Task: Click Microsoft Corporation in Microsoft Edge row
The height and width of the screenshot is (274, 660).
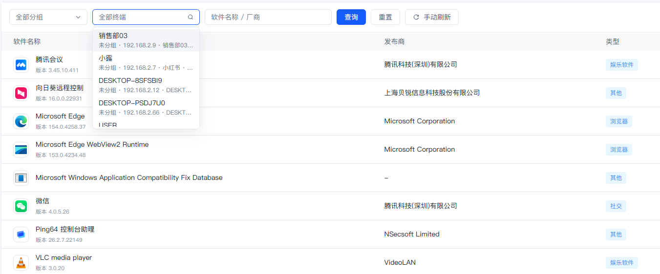Action: click(420, 121)
